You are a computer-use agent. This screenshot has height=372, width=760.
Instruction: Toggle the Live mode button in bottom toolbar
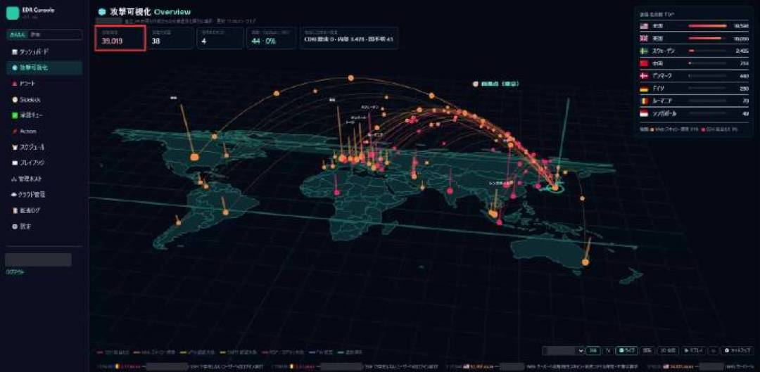[627, 350]
